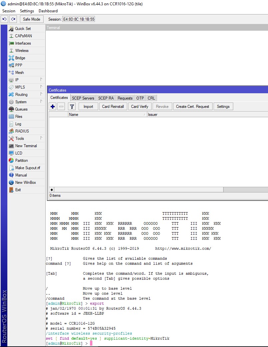Click the '0 items' status text
Viewport: 268px width, 347px height.
pos(55,195)
